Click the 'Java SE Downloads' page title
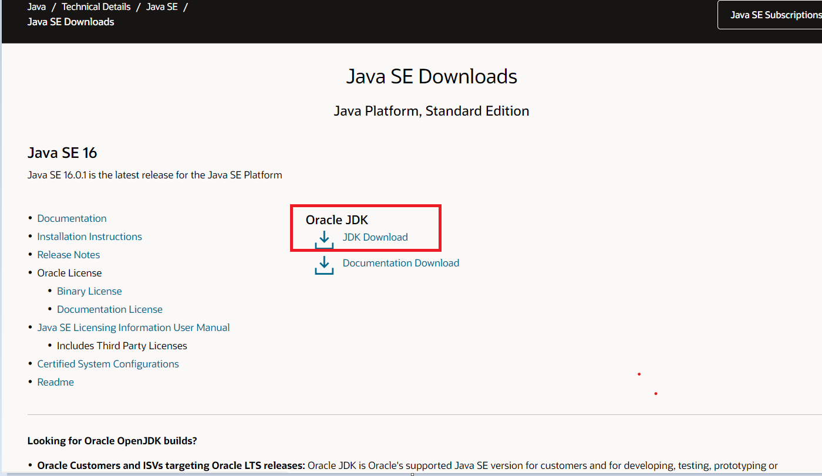 432,76
